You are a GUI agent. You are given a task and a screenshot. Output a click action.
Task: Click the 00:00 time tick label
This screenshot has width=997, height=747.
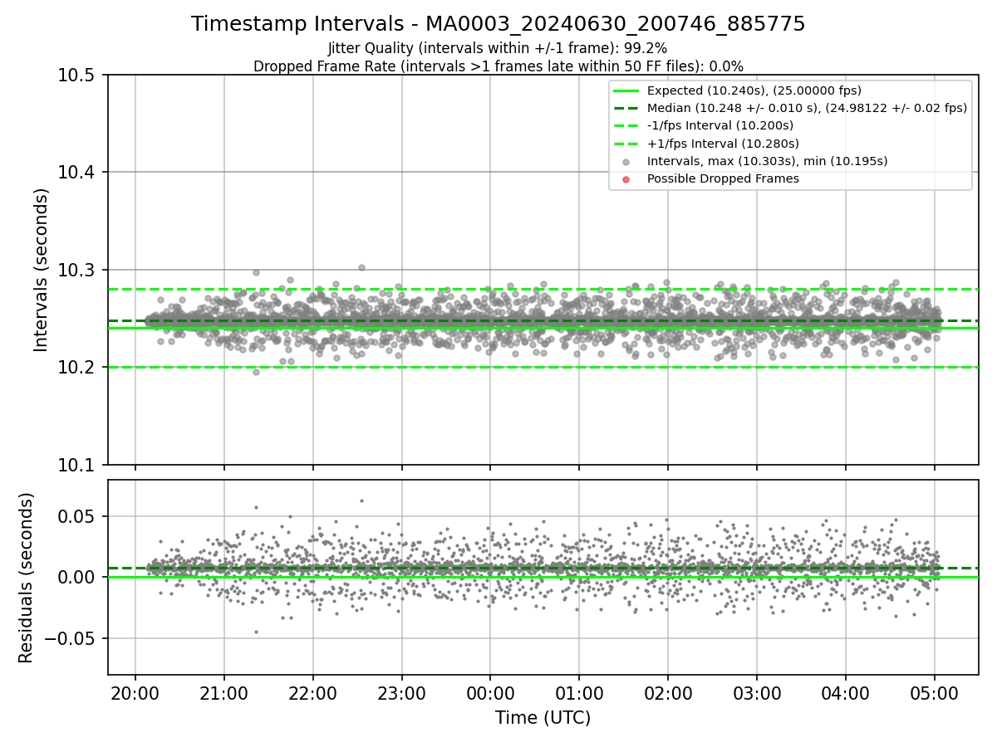pos(490,694)
